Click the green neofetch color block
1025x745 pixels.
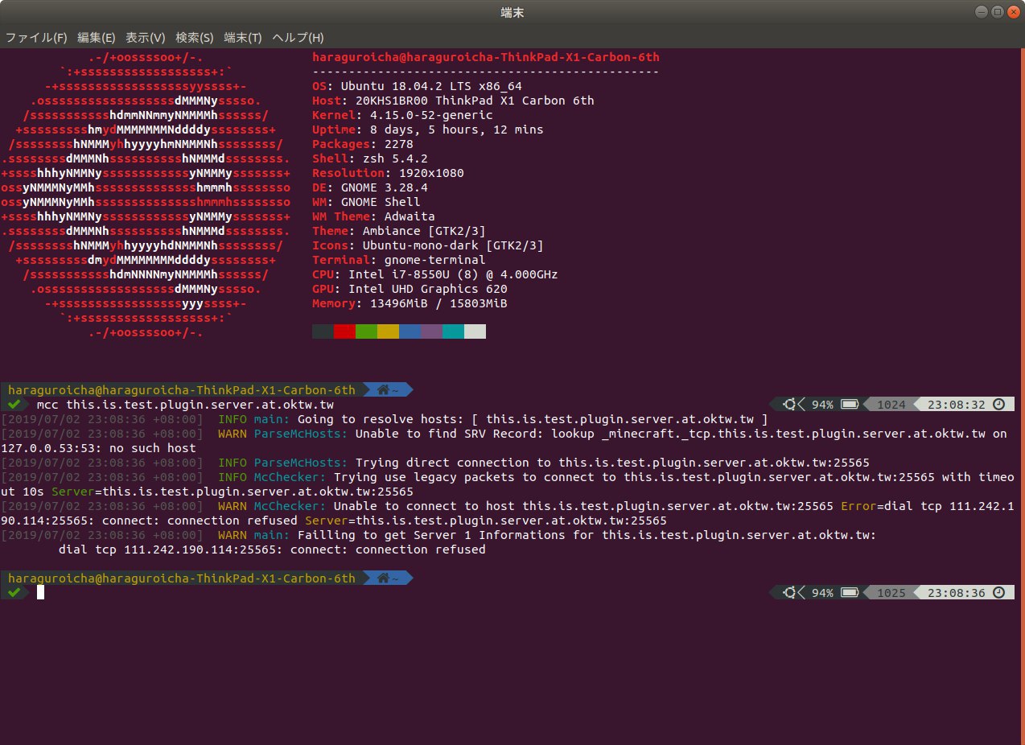click(366, 331)
